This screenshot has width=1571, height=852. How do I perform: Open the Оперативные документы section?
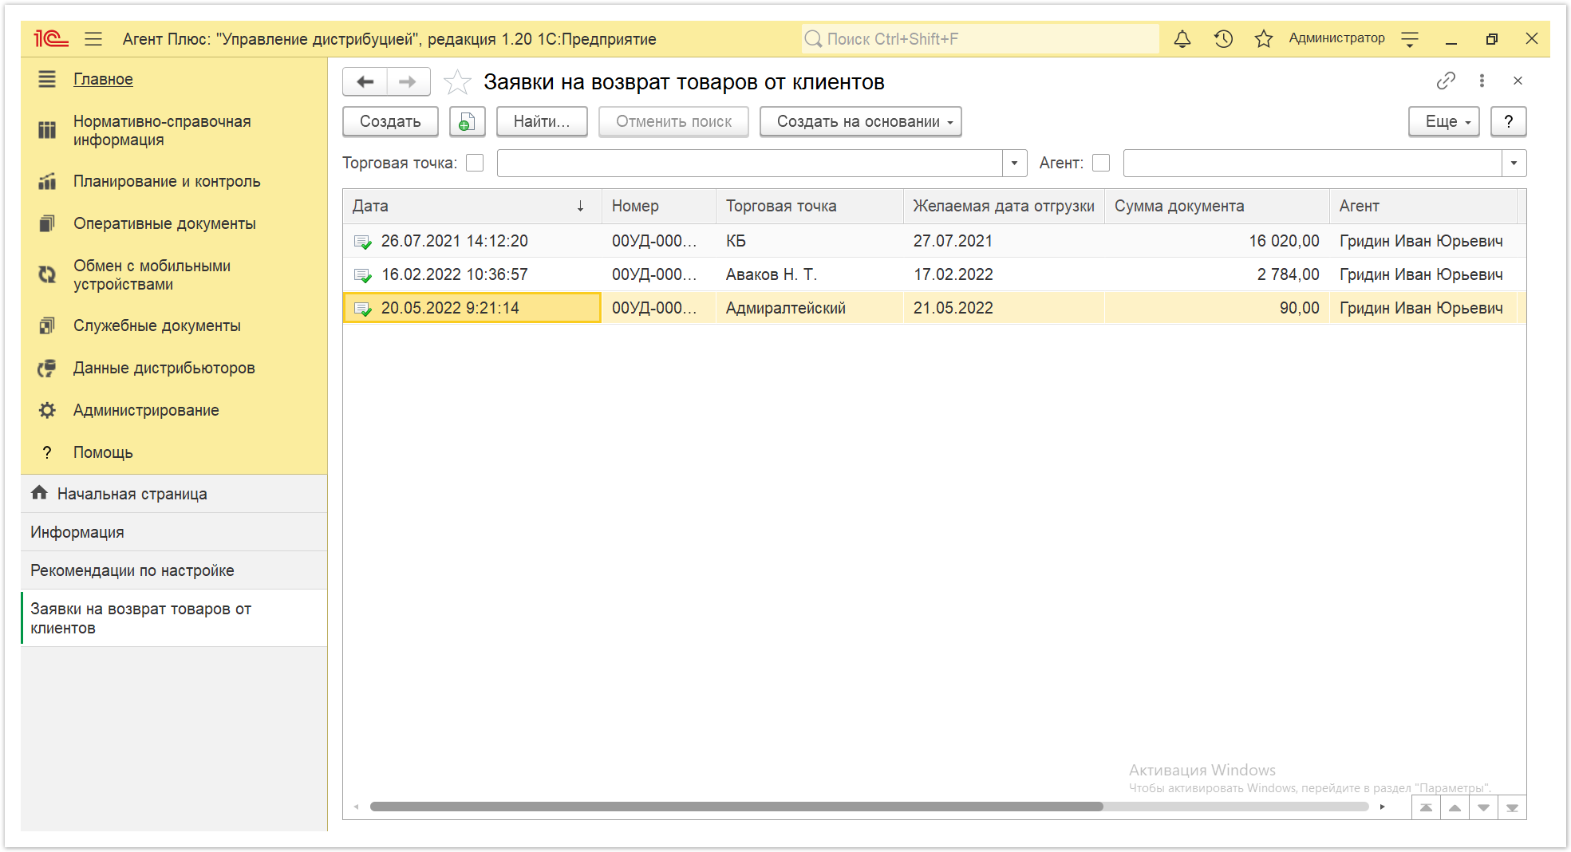pos(164,223)
